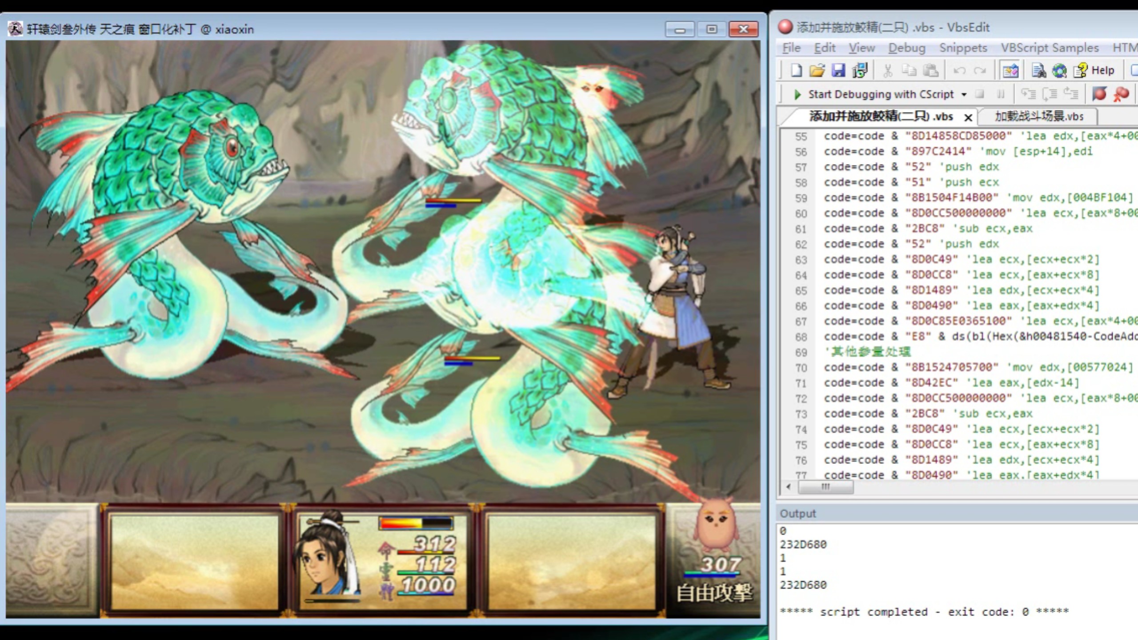Toggle breakpoint with the red ball icon

(1099, 94)
